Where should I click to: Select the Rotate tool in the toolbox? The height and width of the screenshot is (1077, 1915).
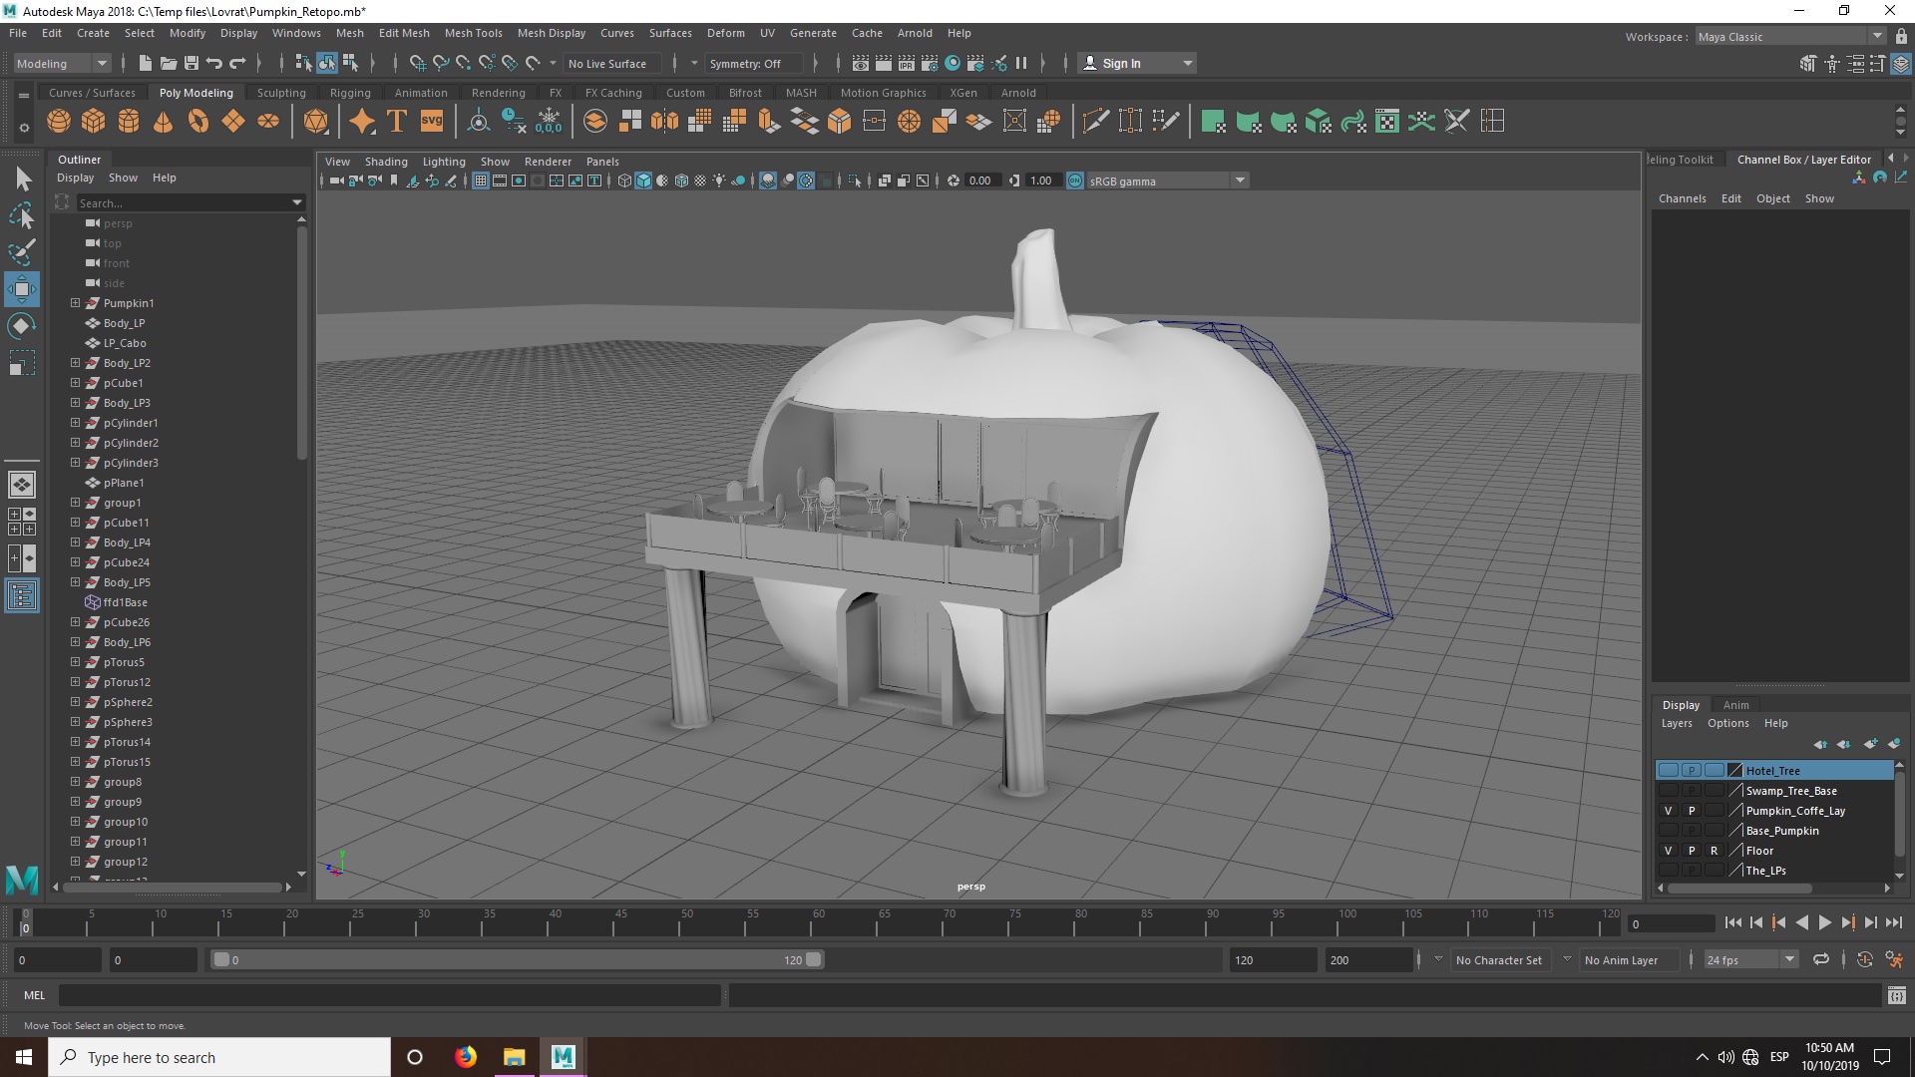point(22,327)
